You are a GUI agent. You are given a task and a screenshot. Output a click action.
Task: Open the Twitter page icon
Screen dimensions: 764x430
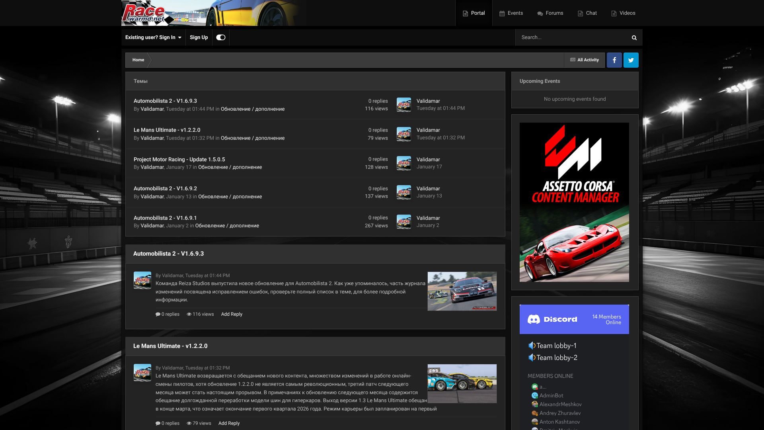click(631, 60)
